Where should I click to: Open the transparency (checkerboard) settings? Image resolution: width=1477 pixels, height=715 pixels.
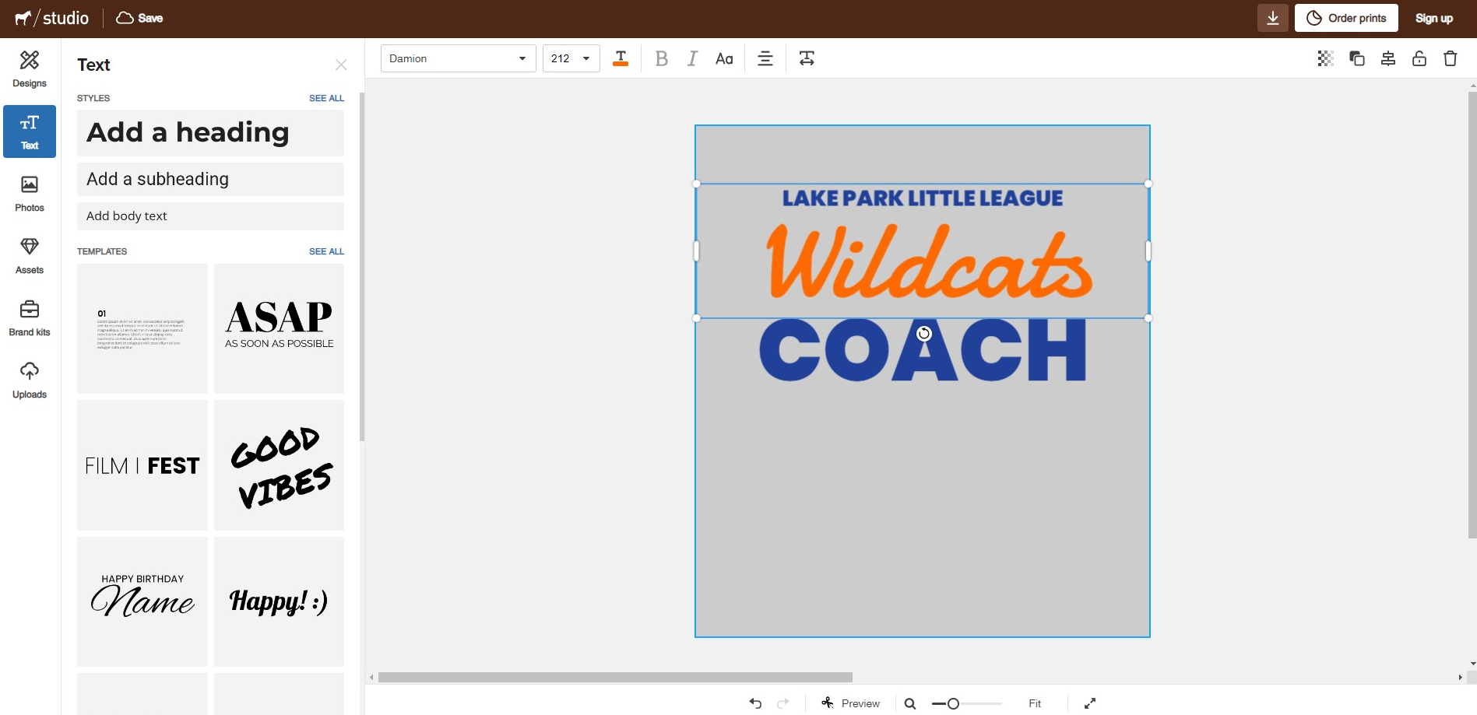pyautogui.click(x=1324, y=58)
